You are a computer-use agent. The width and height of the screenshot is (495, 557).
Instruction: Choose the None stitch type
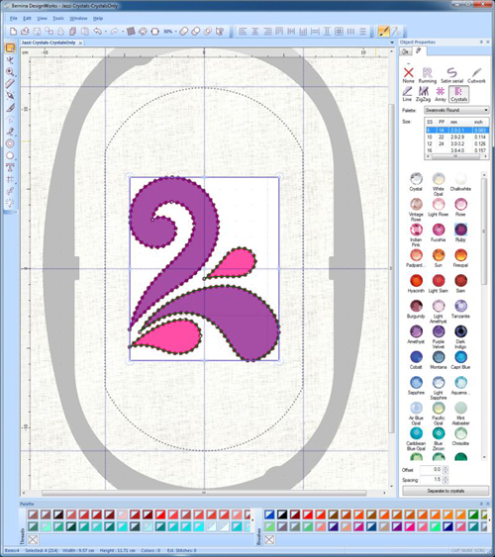click(408, 75)
